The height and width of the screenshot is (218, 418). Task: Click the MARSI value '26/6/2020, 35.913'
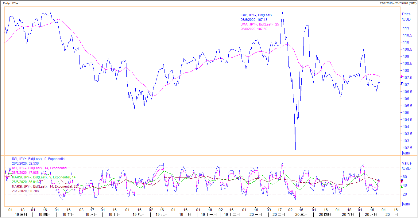coord(26,182)
